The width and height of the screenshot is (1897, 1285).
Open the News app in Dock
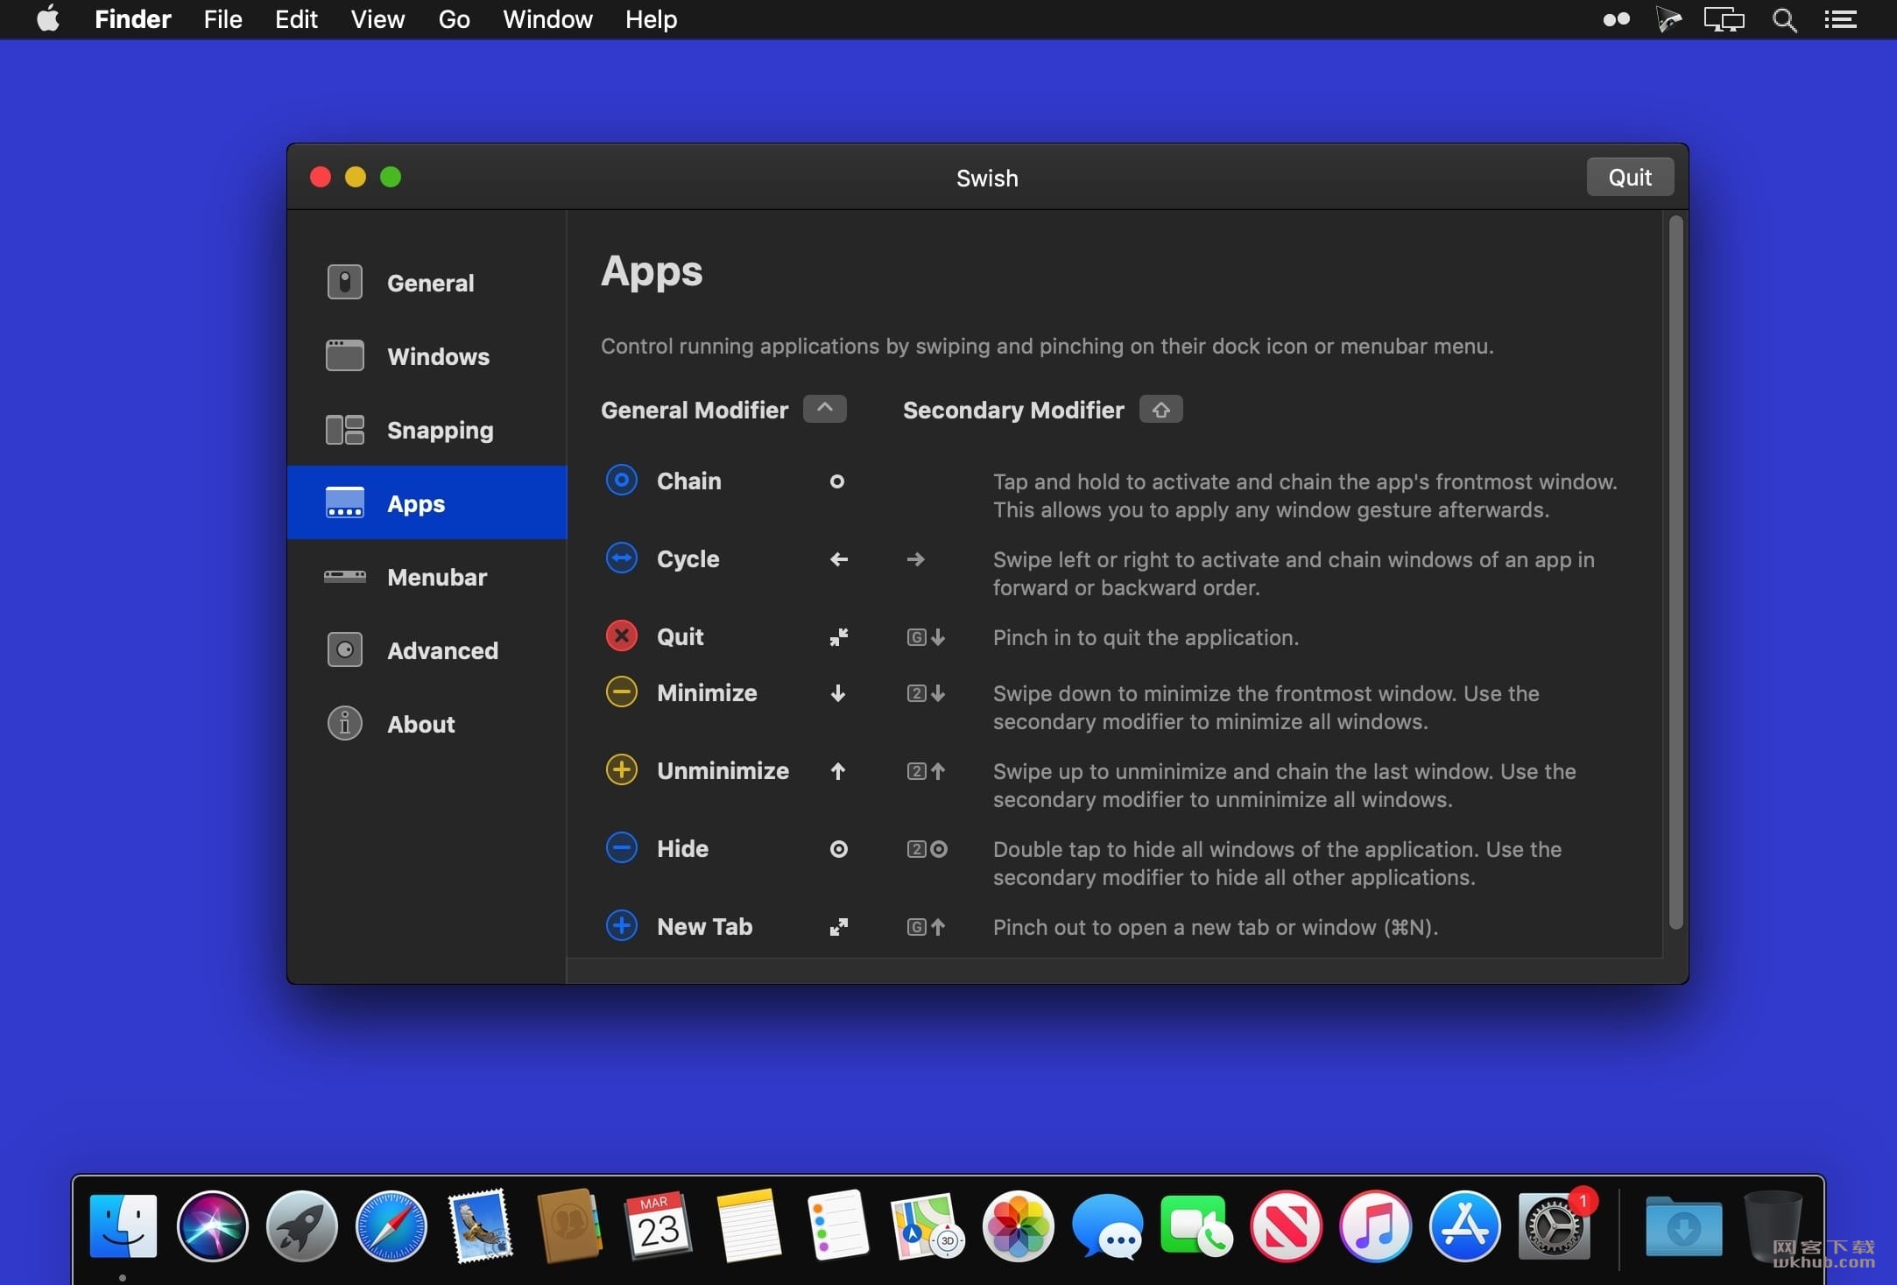(1286, 1225)
